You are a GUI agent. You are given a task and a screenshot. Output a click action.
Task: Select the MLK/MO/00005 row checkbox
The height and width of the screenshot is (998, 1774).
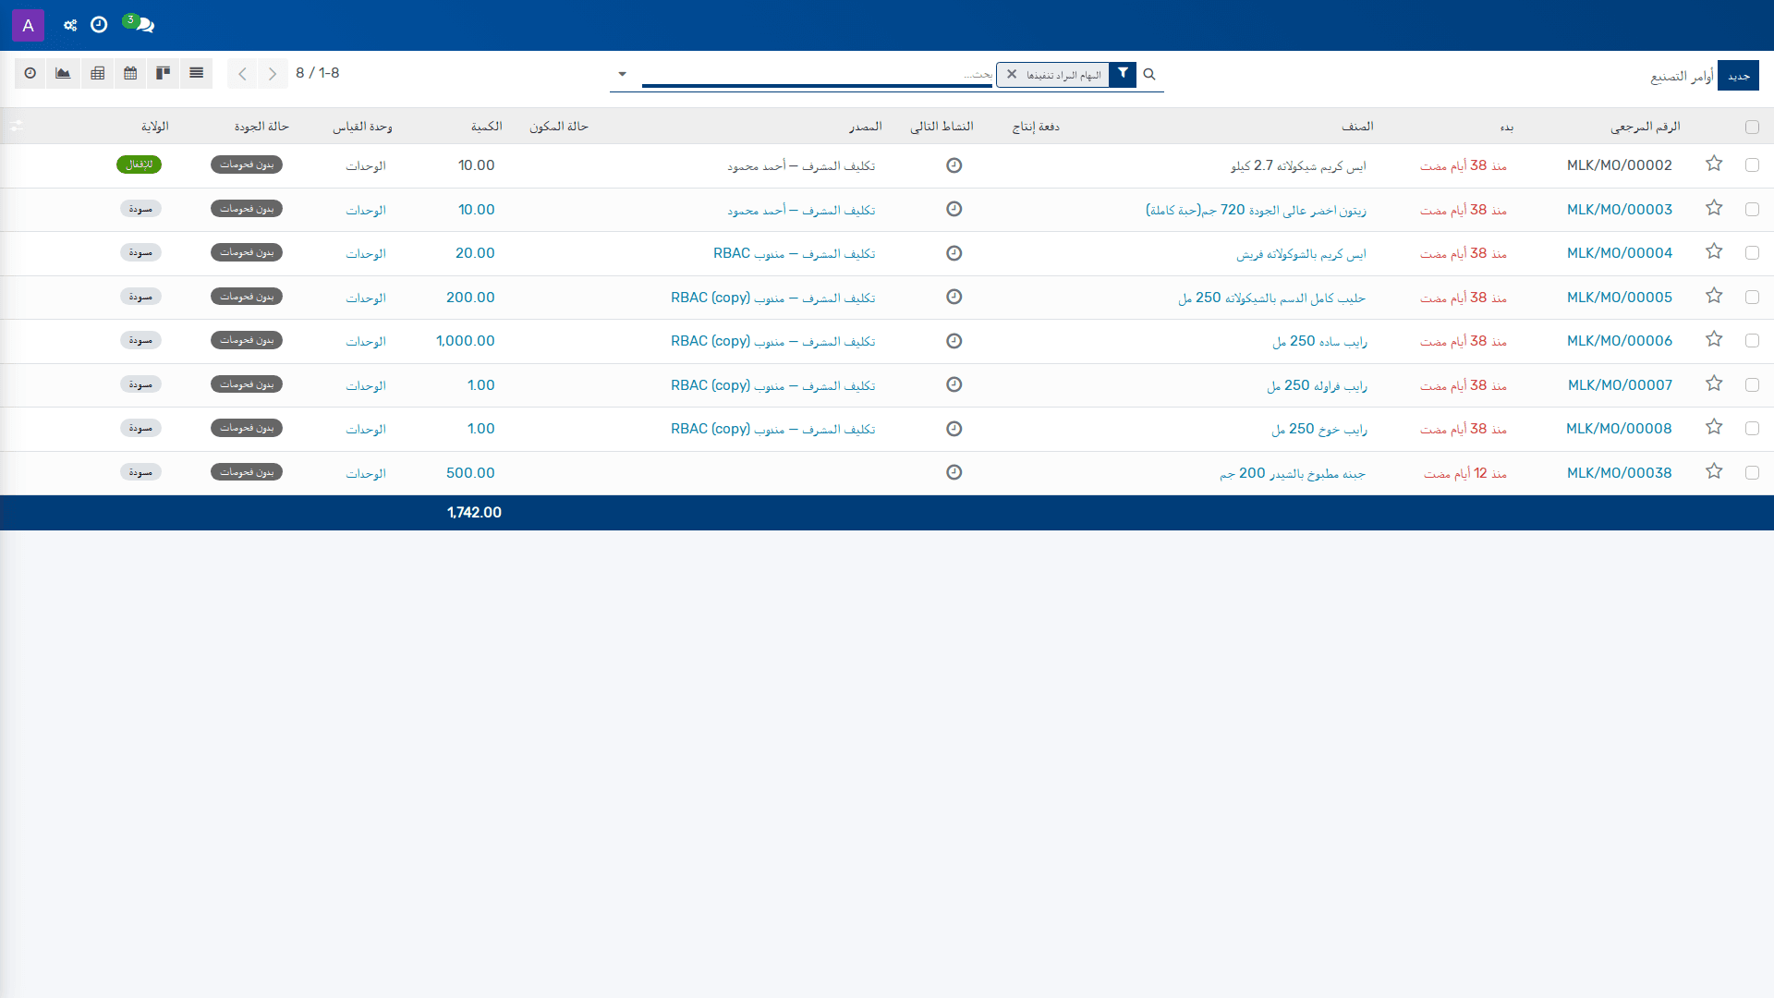(x=1752, y=297)
